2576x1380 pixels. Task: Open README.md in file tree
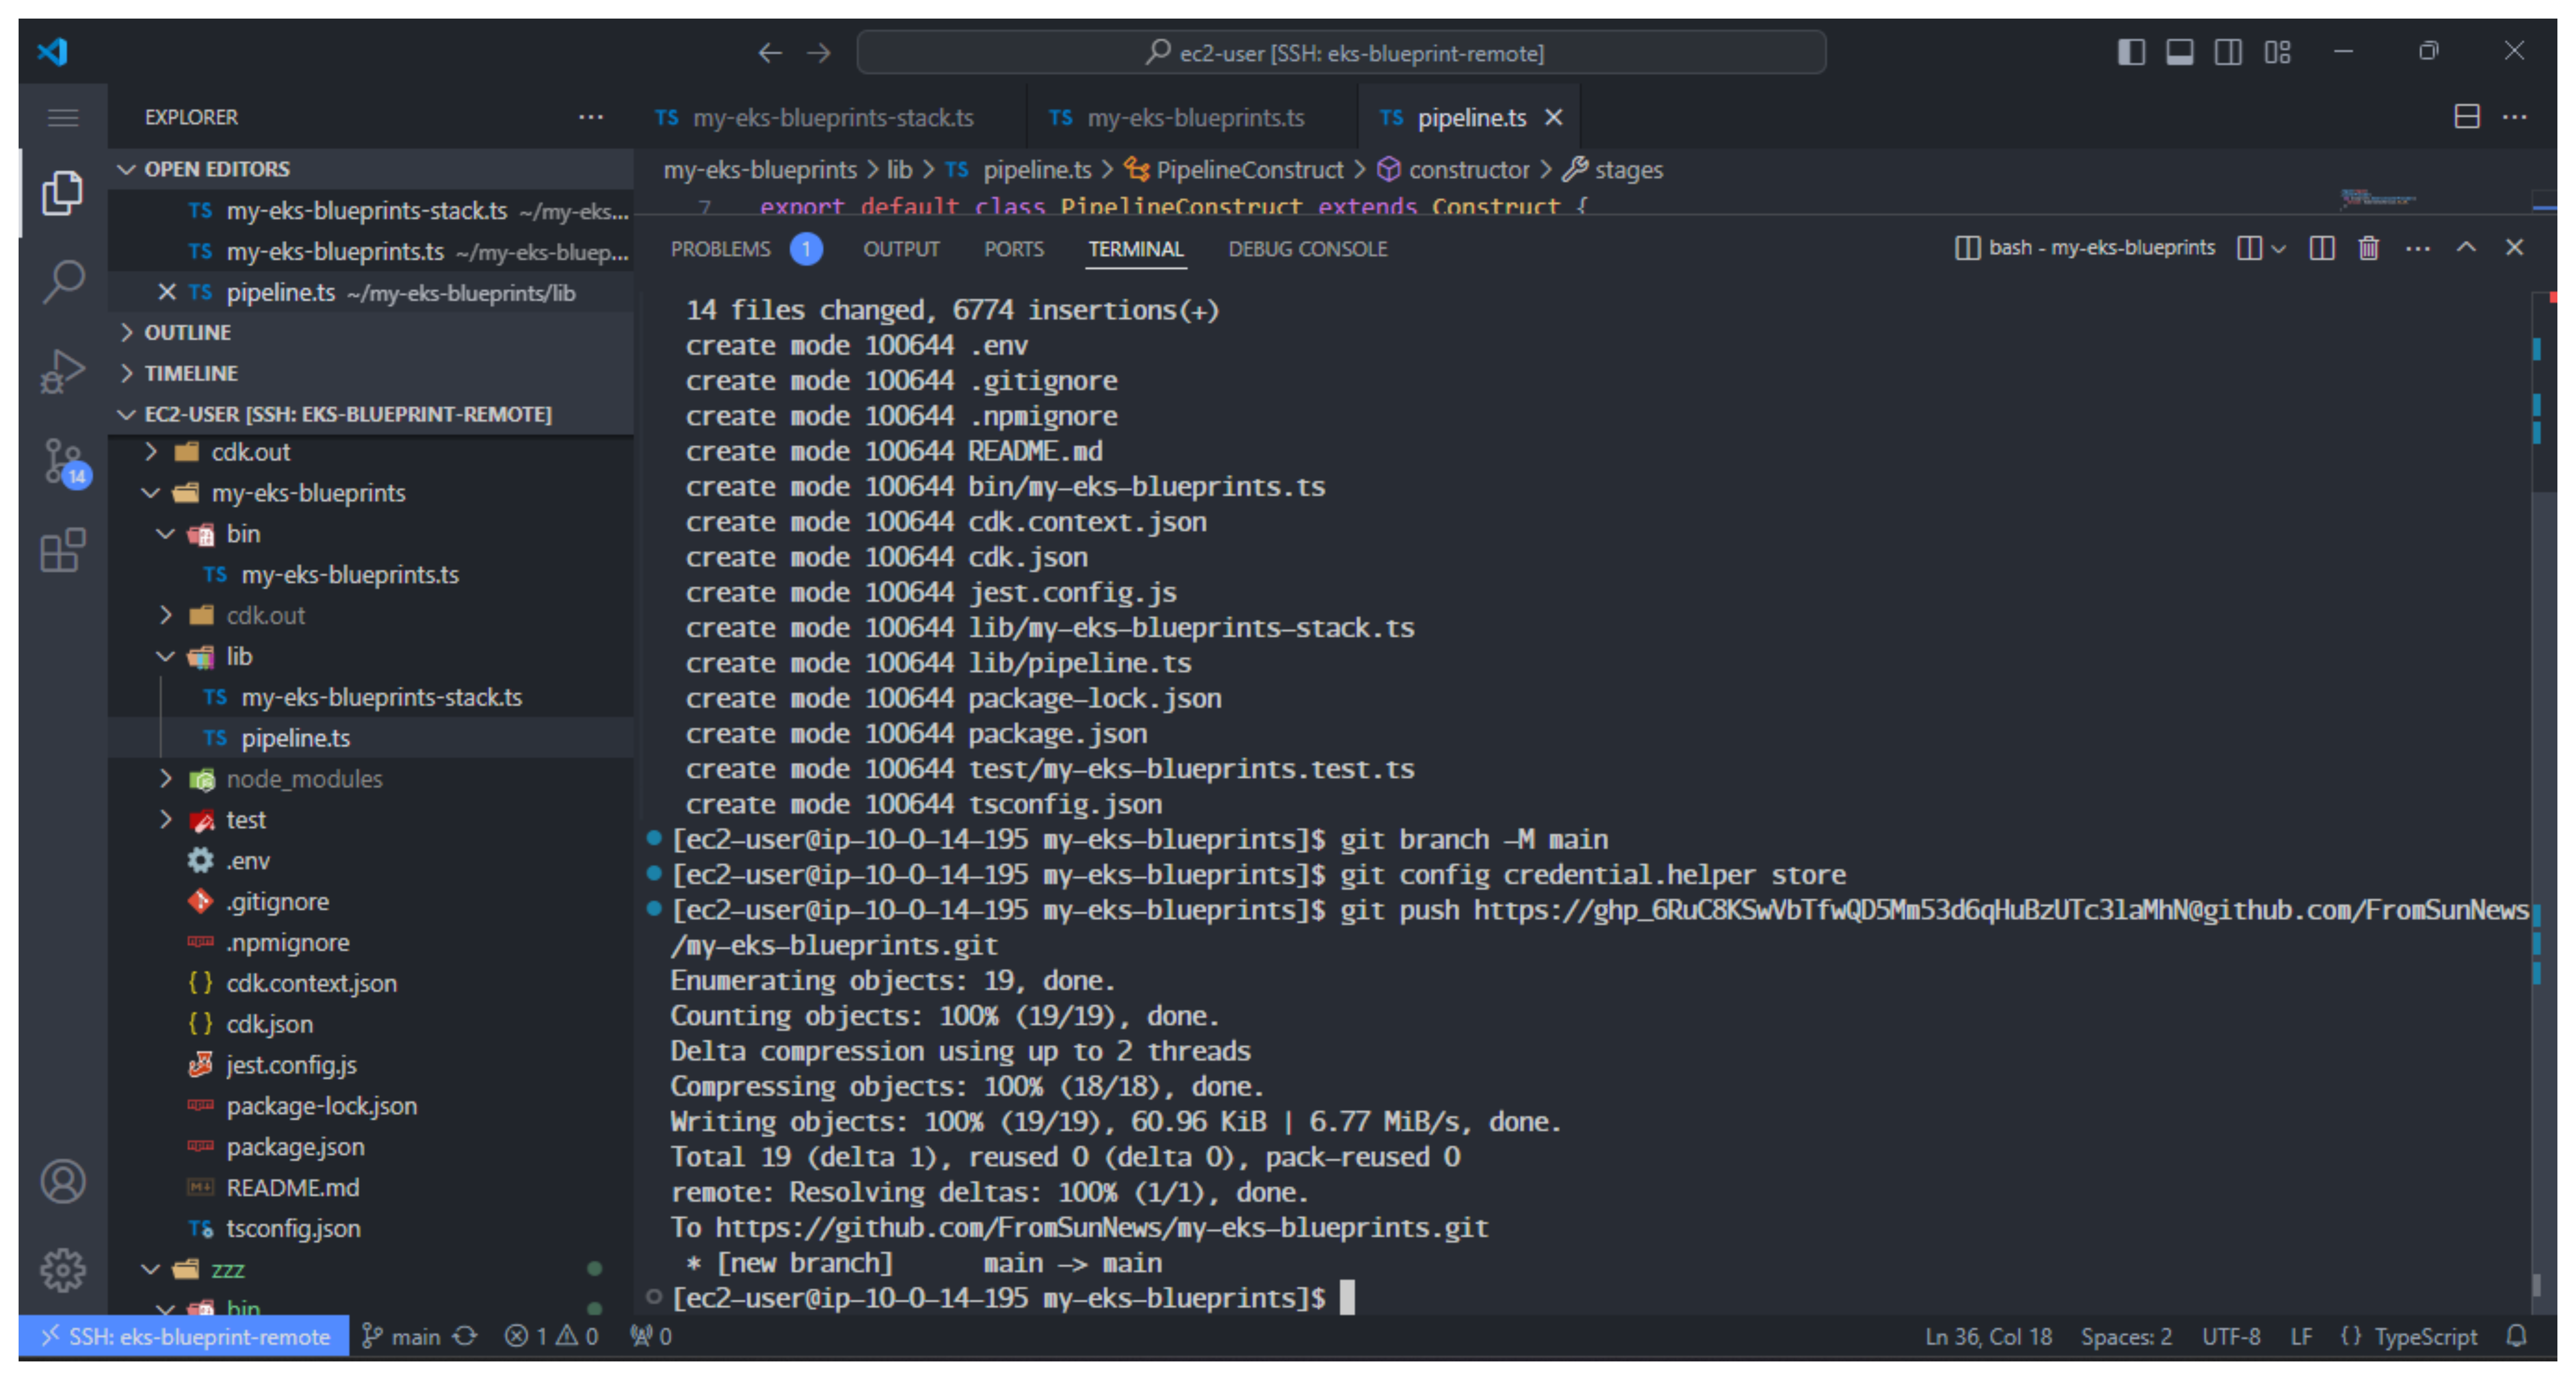[x=370, y=1187]
